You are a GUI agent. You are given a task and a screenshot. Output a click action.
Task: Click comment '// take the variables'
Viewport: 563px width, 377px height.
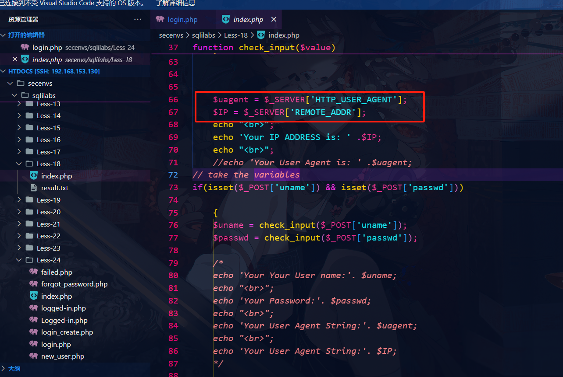pyautogui.click(x=246, y=175)
